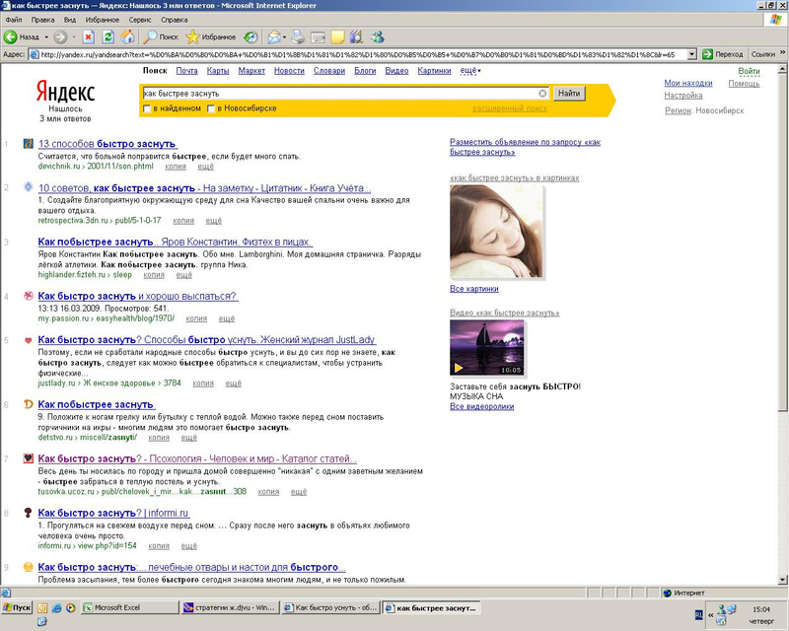Tick the 'в Новосибирске' checkbox

point(211,108)
